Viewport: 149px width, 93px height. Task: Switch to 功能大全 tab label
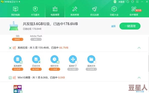114,15
